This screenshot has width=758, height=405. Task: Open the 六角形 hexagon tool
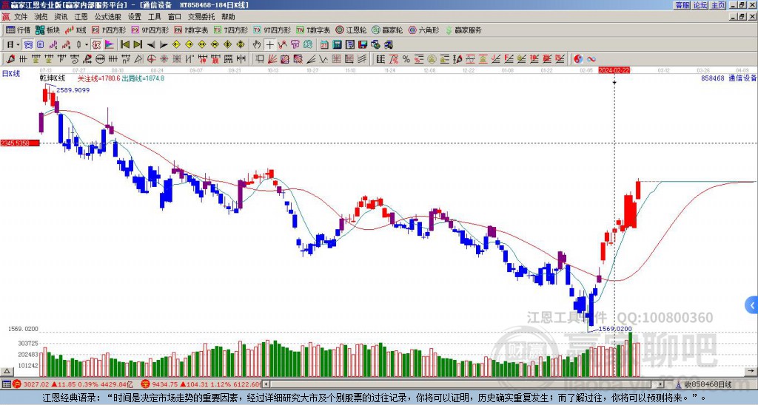(424, 30)
